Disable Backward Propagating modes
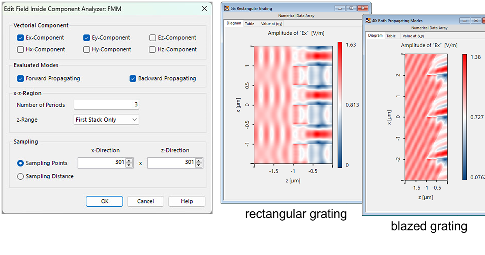This screenshot has width=485, height=255. click(133, 78)
